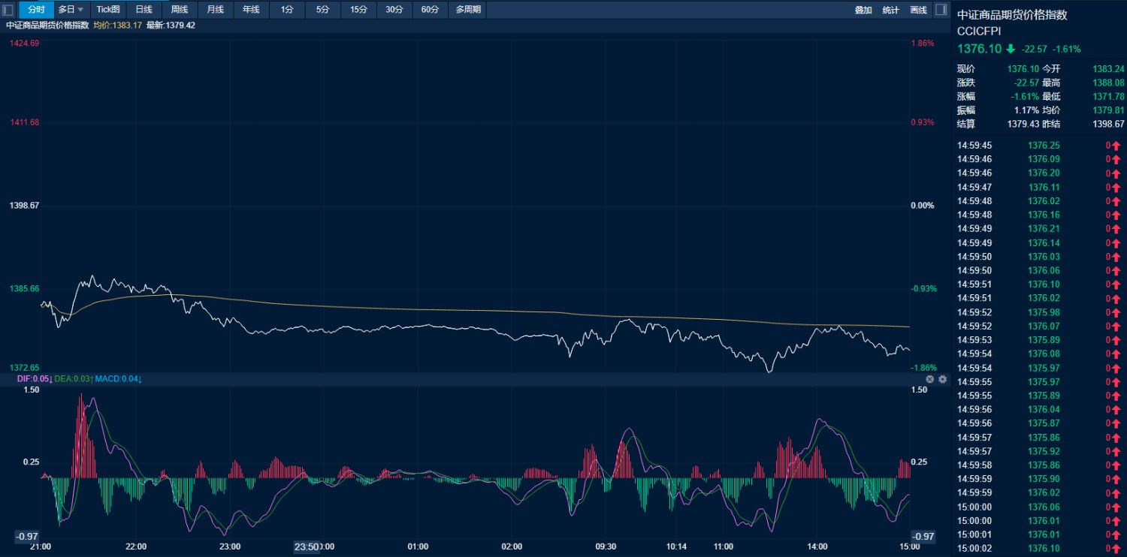Close the MACD indicator panel

(x=930, y=379)
